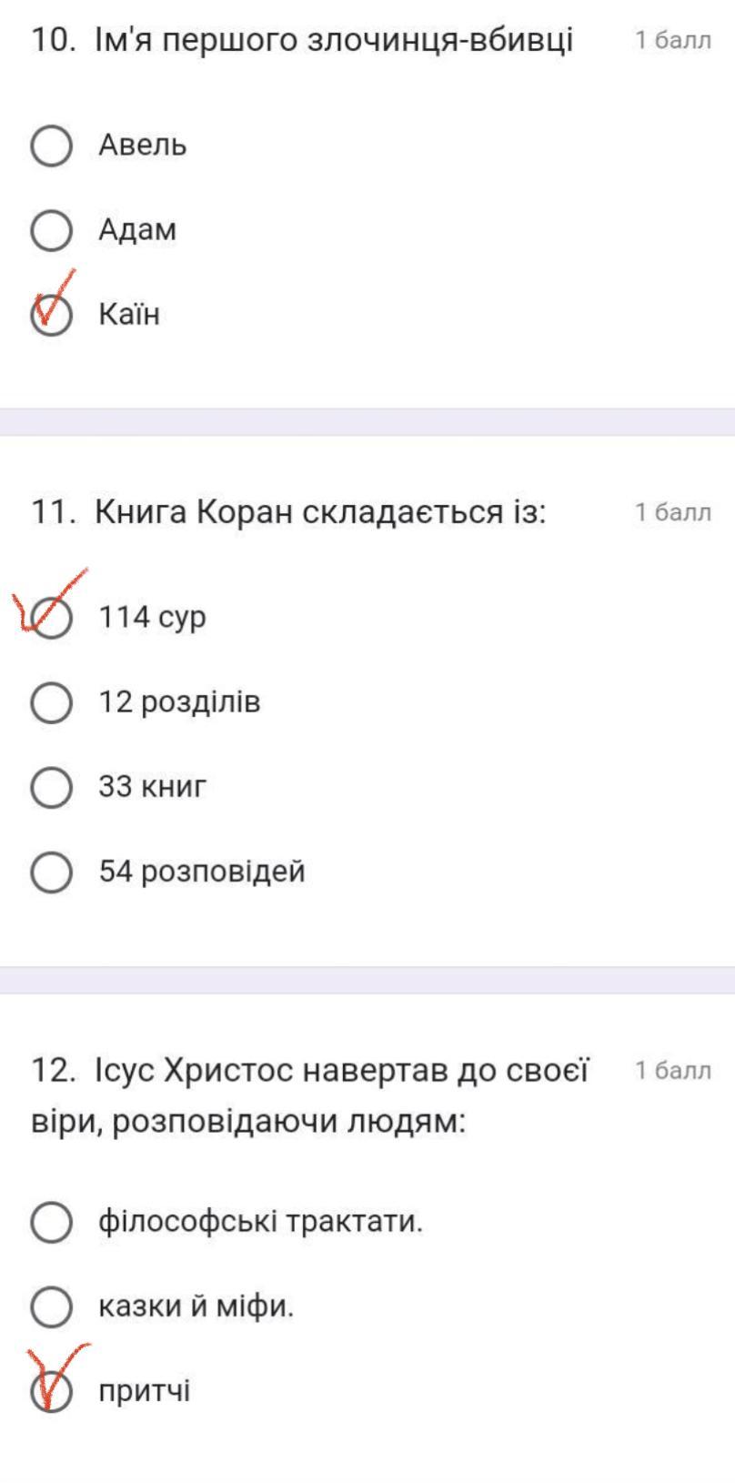The height and width of the screenshot is (1483, 735).
Task: Choose the 54 розповідей radio button
Action: point(51,872)
